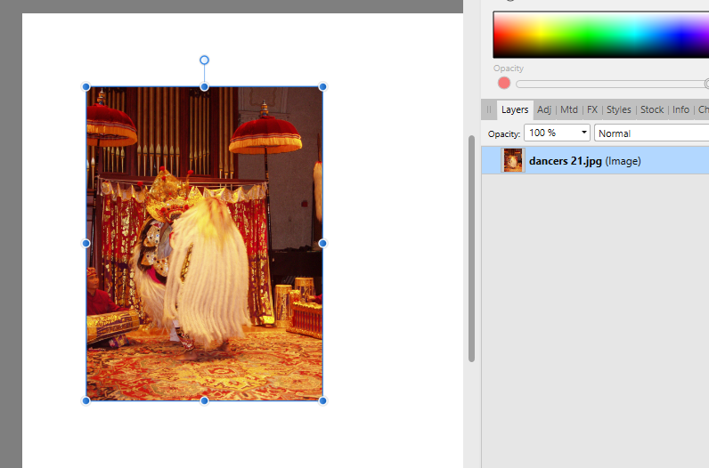Open the Adj panel tab
This screenshot has height=468, width=709.
pos(544,109)
